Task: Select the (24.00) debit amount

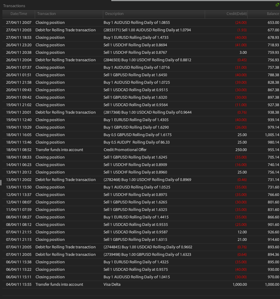Action: [241, 22]
